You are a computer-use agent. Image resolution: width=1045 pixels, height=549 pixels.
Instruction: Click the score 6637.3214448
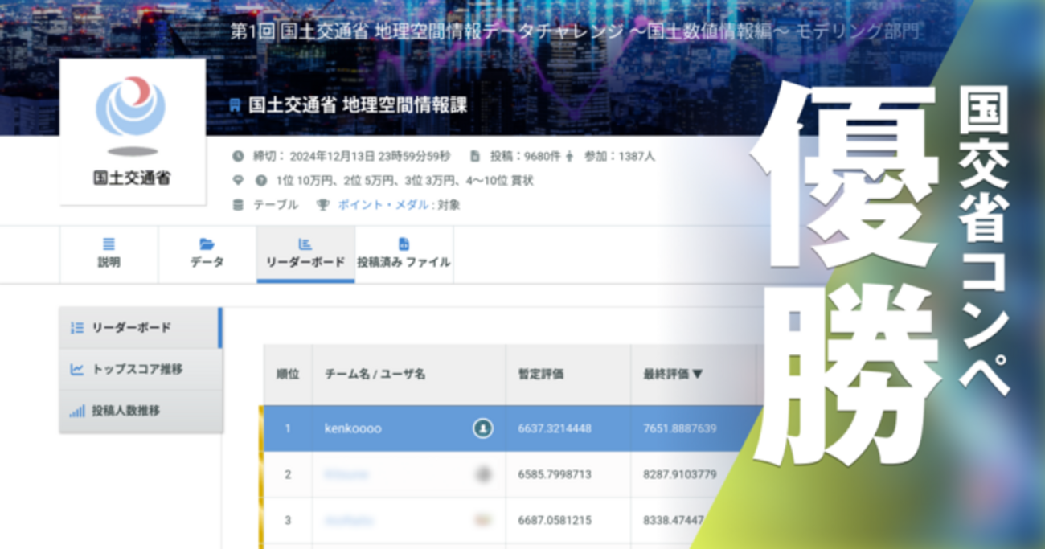(555, 428)
